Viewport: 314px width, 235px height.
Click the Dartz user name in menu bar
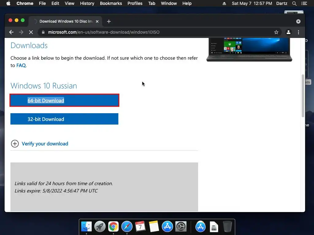coord(282,3)
